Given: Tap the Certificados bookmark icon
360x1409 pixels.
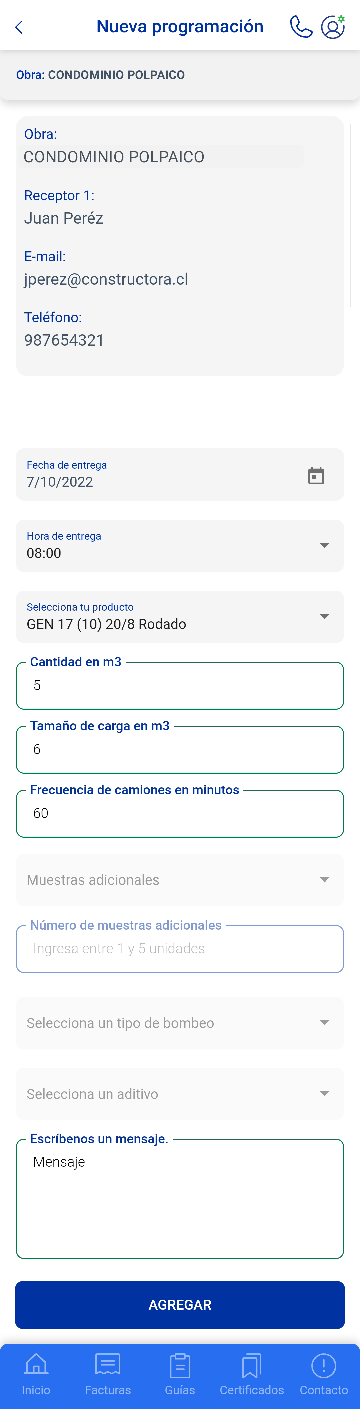Looking at the screenshot, I should (x=252, y=1365).
